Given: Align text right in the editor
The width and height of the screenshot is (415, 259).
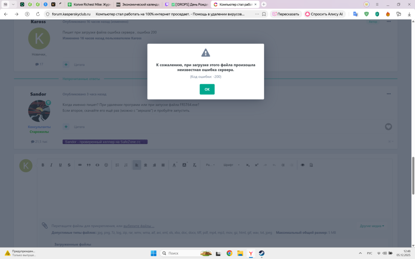Looking at the screenshot, I should point(154,165).
